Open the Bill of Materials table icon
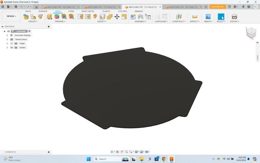 tap(148, 17)
